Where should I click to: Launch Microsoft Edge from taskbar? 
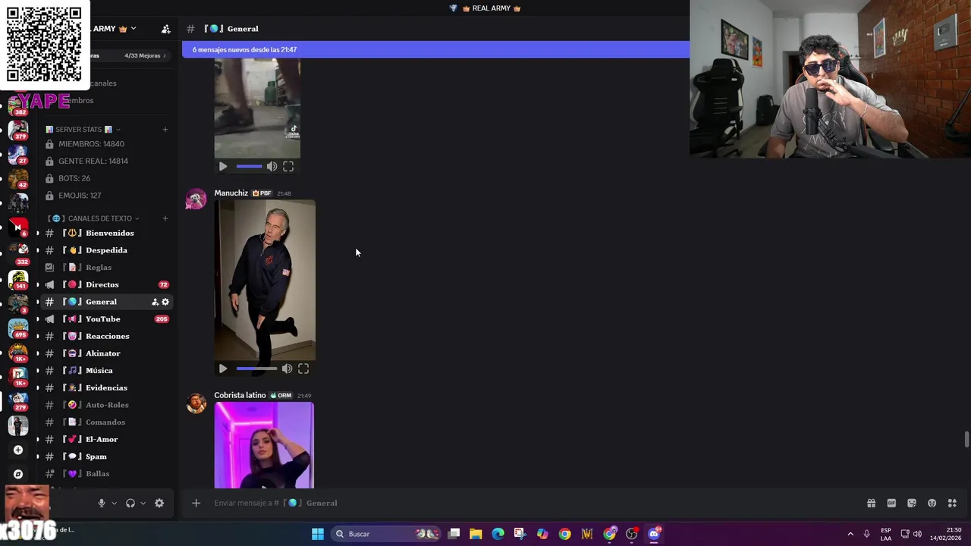coord(498,534)
